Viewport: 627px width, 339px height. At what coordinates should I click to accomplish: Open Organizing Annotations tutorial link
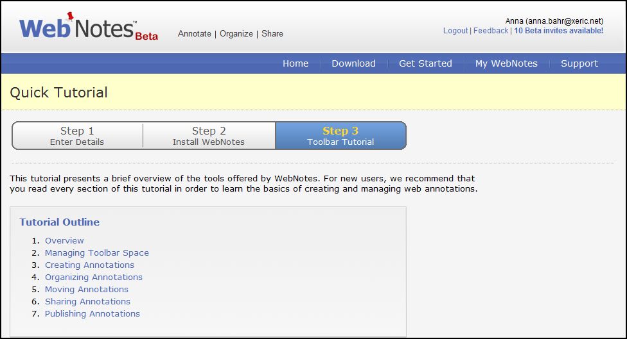(94, 277)
